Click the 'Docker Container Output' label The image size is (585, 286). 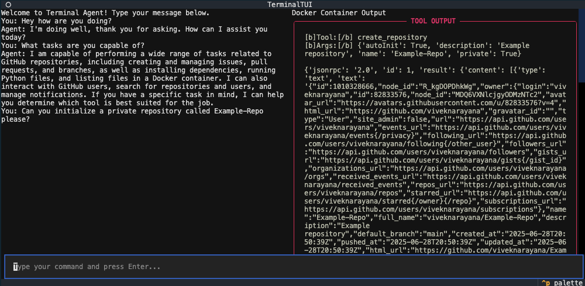339,13
